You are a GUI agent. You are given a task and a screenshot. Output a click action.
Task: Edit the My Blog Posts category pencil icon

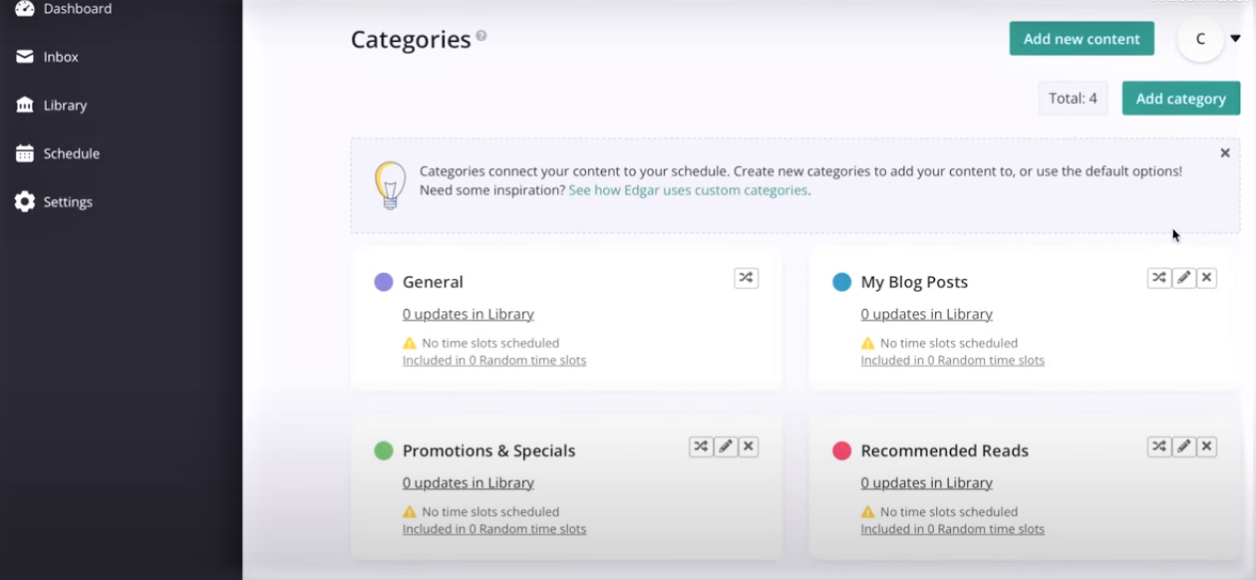pyautogui.click(x=1183, y=278)
